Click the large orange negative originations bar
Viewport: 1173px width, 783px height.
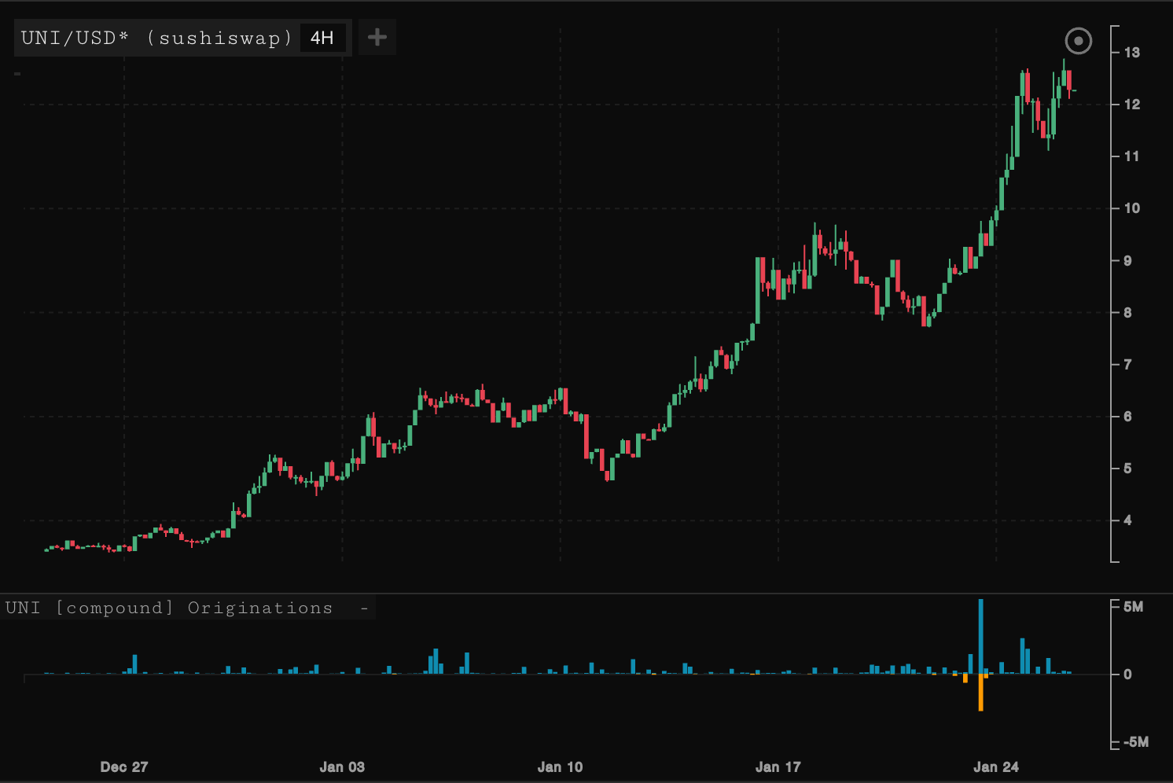[980, 693]
